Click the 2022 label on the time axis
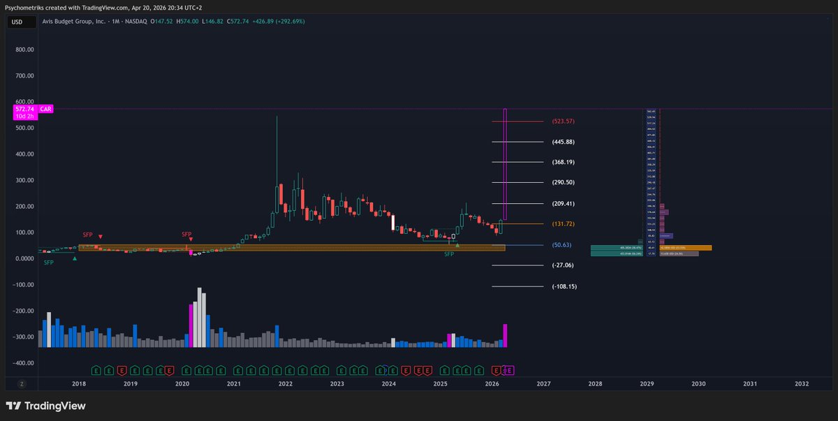The height and width of the screenshot is (421, 838). pyautogui.click(x=285, y=384)
